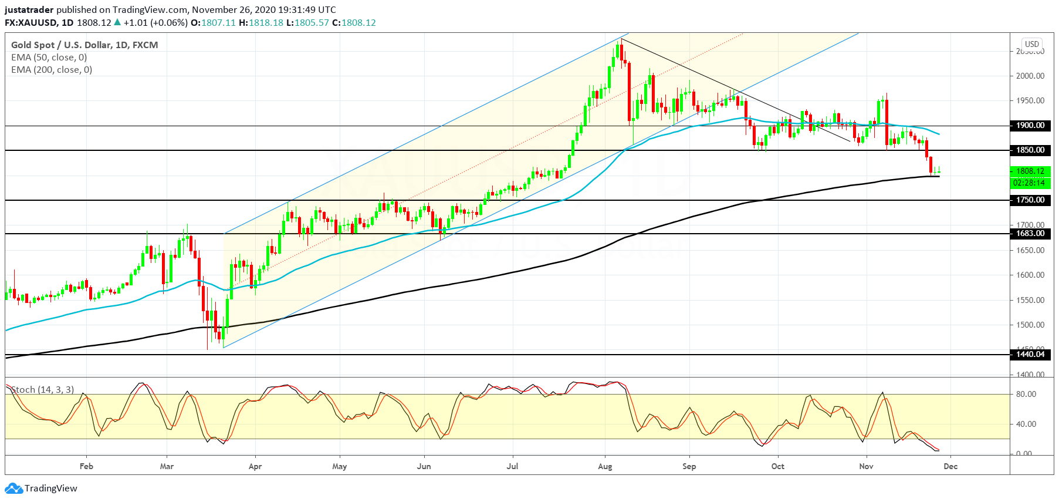
Task: Click the Jun label on time axis
Action: click(424, 466)
